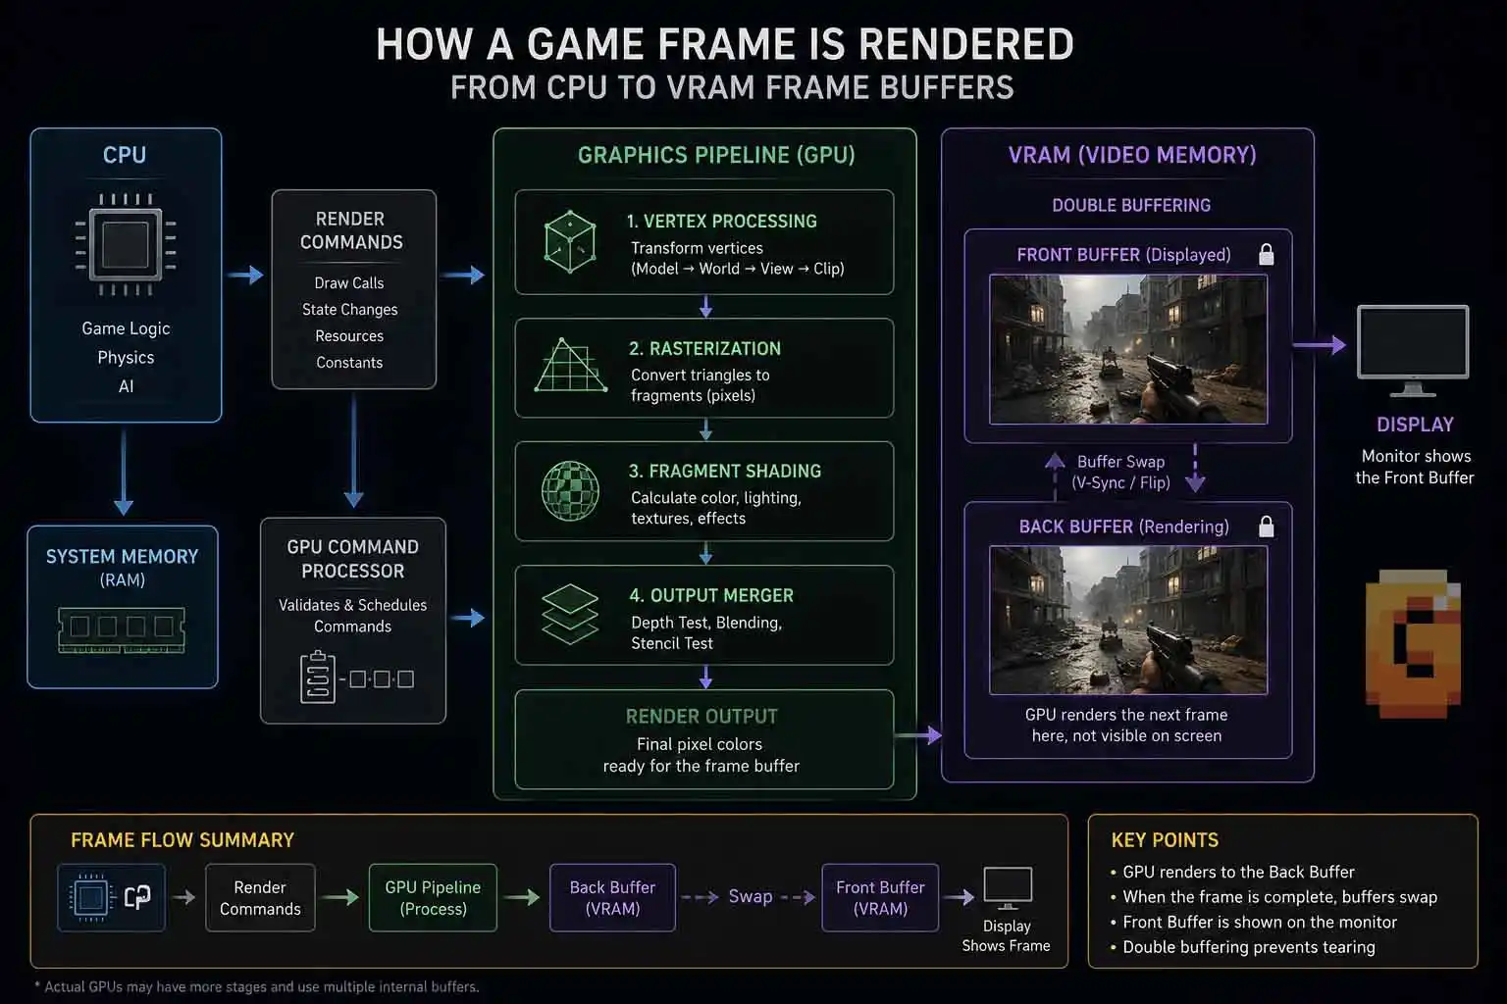Viewport: 1507px width, 1004px height.
Task: Click the Game Logic text in CPU panel
Action: click(126, 328)
